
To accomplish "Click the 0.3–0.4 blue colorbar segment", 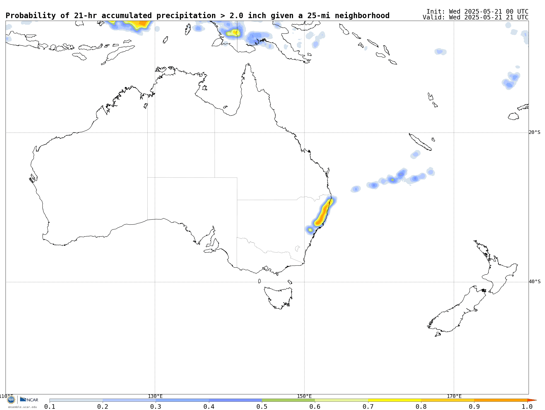I will (182, 400).
